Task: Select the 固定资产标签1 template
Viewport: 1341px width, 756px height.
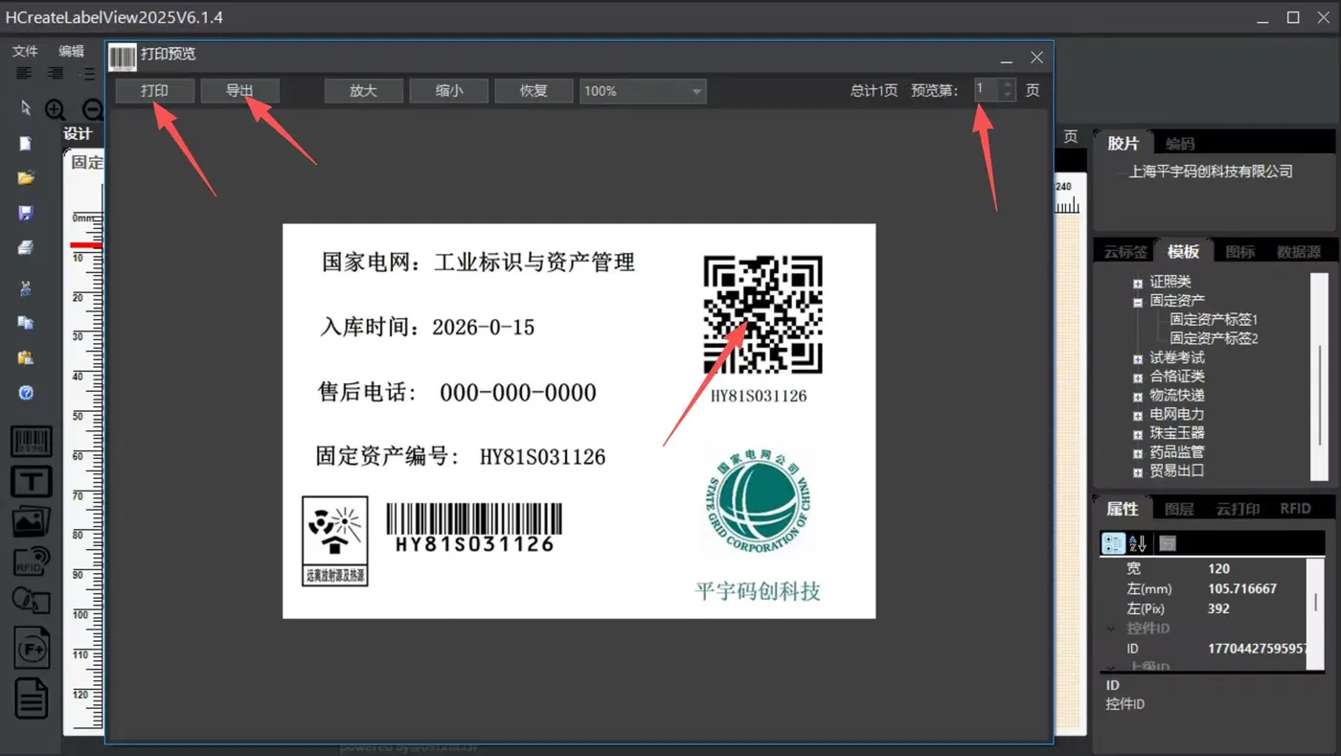Action: click(x=1214, y=319)
